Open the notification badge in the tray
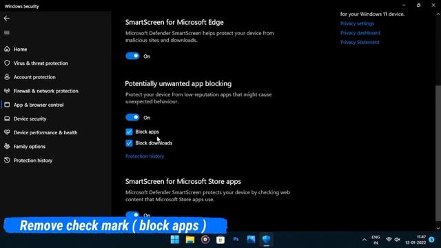The image size is (441, 248). pyautogui.click(x=432, y=240)
